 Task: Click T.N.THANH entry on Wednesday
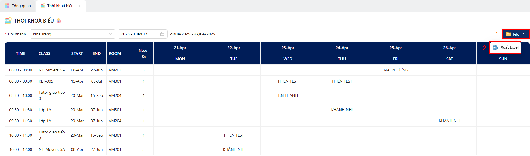288,95
